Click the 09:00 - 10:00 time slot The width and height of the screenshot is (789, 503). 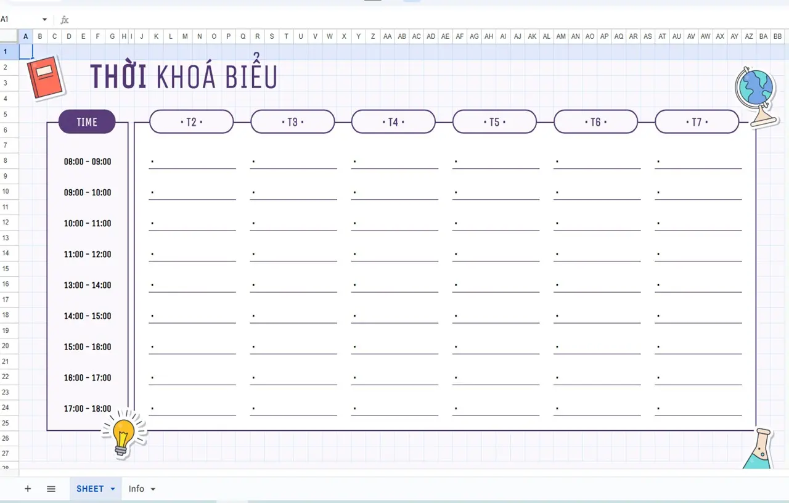tap(88, 192)
